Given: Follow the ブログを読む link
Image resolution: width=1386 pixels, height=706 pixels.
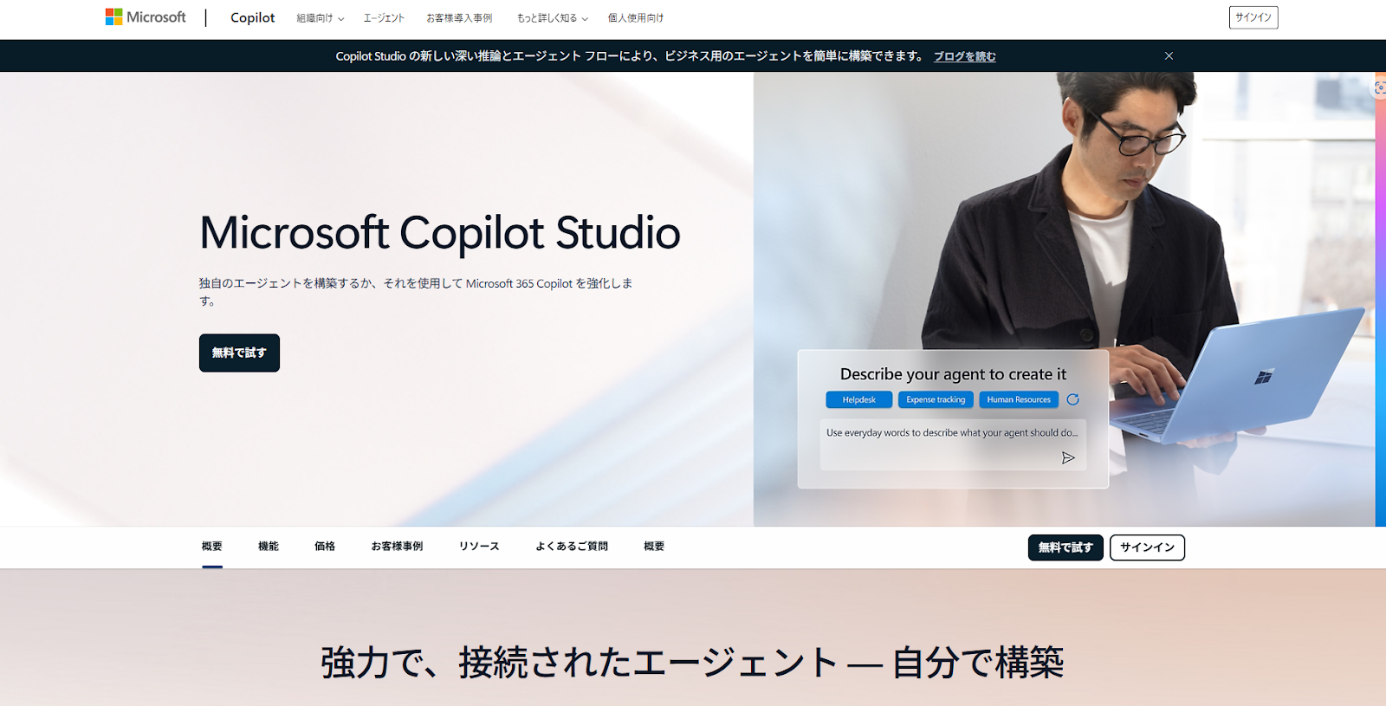Looking at the screenshot, I should coord(964,56).
